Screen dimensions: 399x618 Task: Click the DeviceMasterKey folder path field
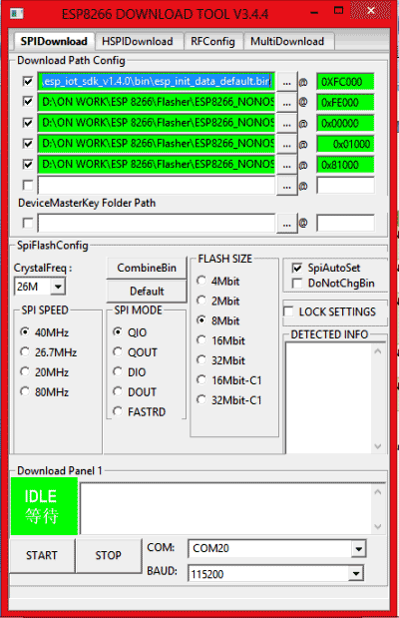(x=157, y=224)
